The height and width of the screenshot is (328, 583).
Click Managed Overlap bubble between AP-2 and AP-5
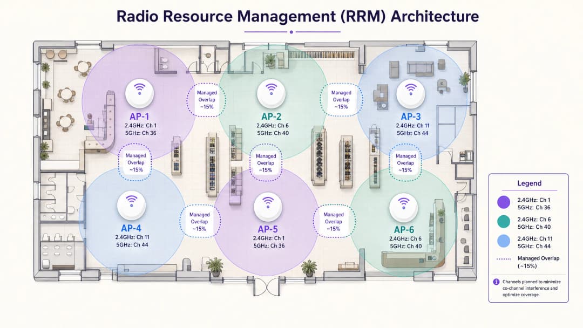click(266, 163)
